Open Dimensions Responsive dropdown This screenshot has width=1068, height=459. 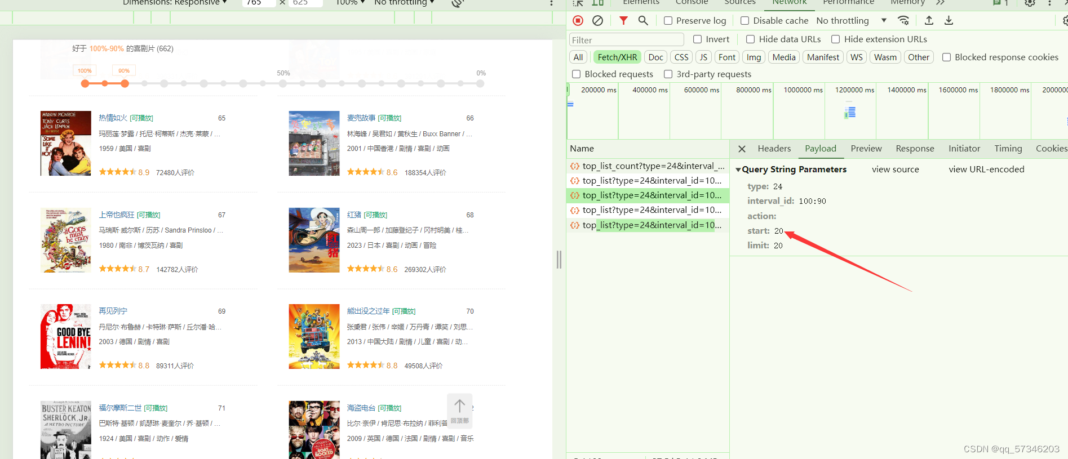pyautogui.click(x=175, y=2)
